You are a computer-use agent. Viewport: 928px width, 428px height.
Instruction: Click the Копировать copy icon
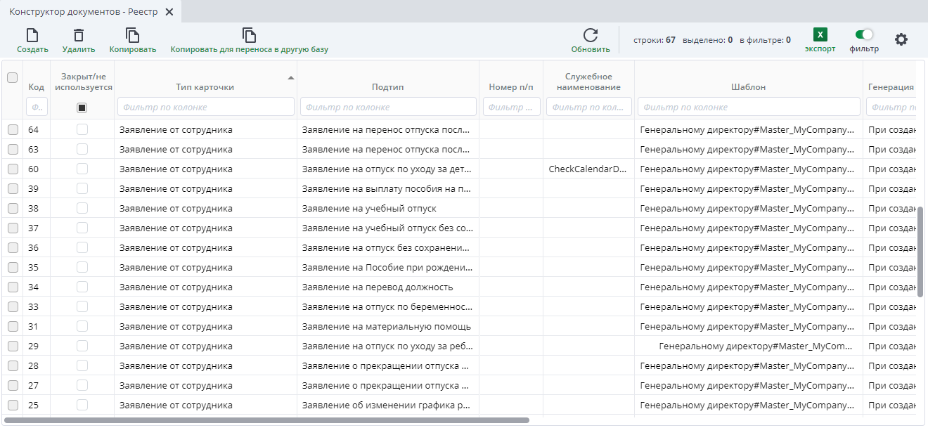tap(132, 36)
